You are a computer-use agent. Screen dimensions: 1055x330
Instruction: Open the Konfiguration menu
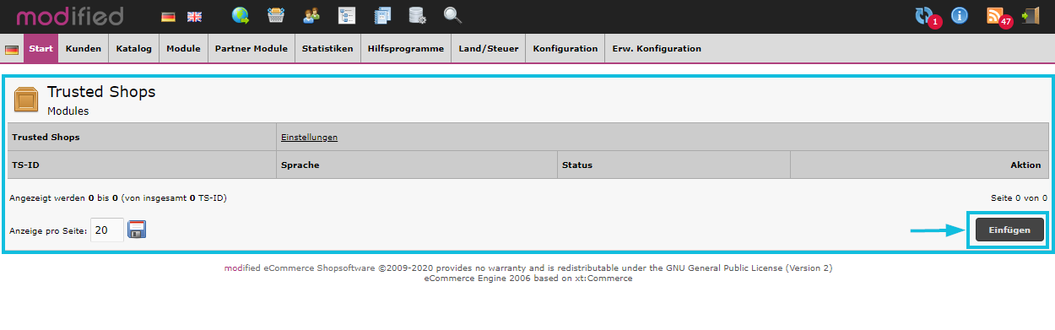click(x=565, y=49)
